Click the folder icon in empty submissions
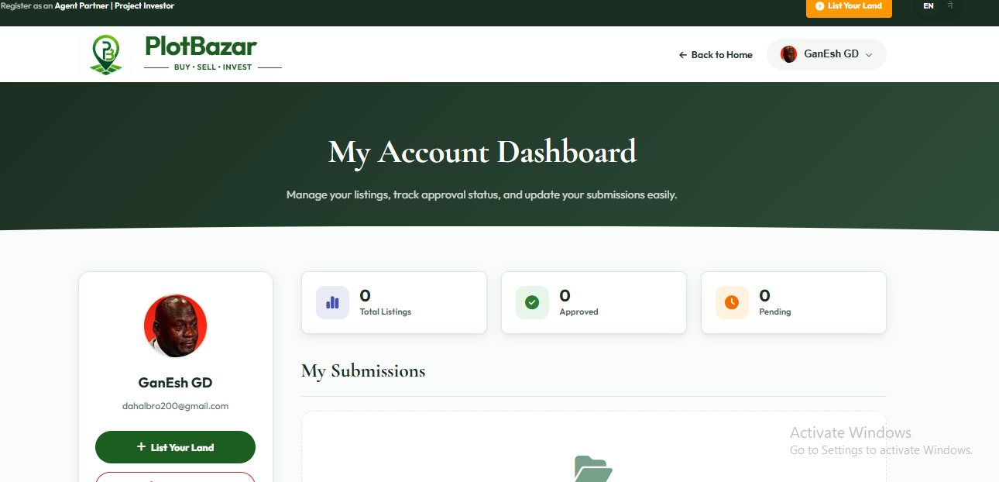The width and height of the screenshot is (999, 482). tap(593, 469)
